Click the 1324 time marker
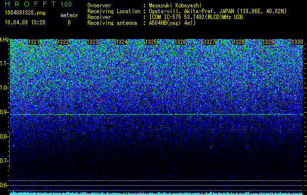Image resolution: width=307 pixels, height=195 pixels. coord(122,42)
